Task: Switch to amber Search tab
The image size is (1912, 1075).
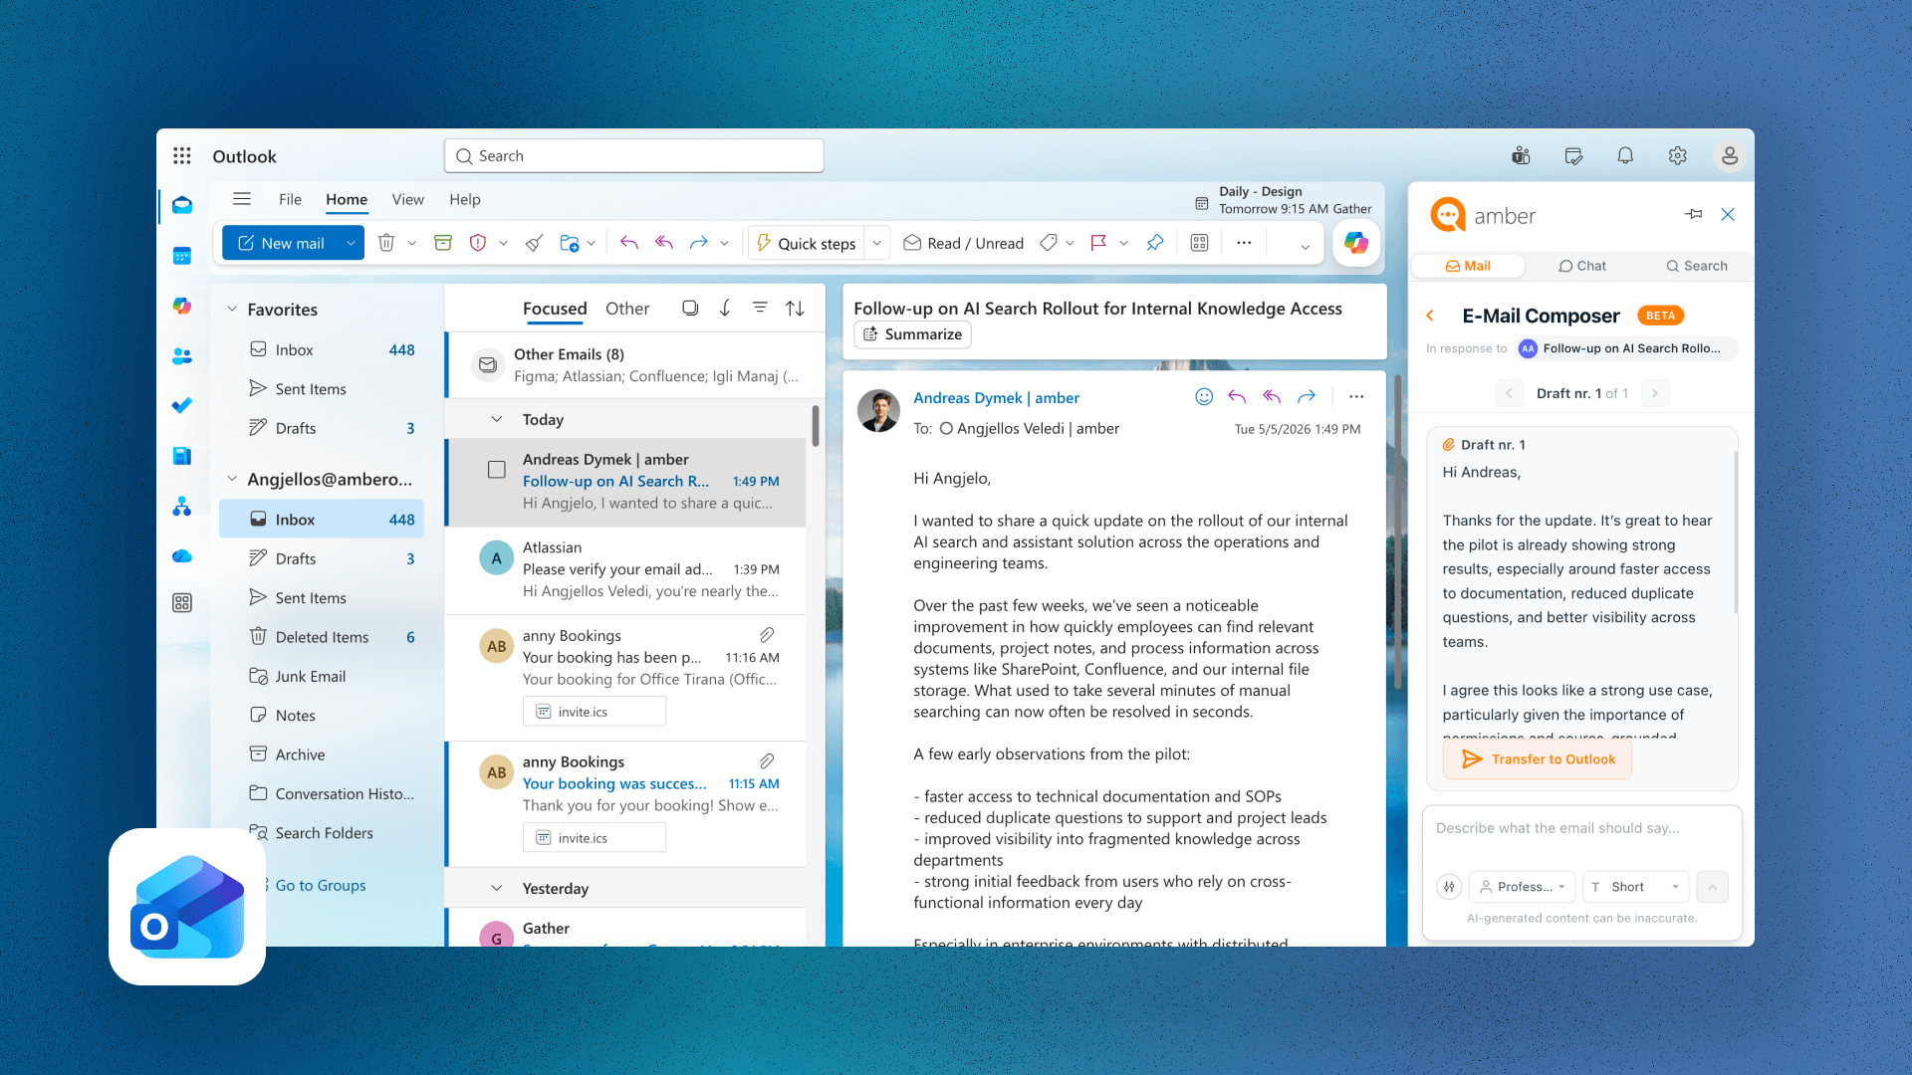Action: (1696, 266)
